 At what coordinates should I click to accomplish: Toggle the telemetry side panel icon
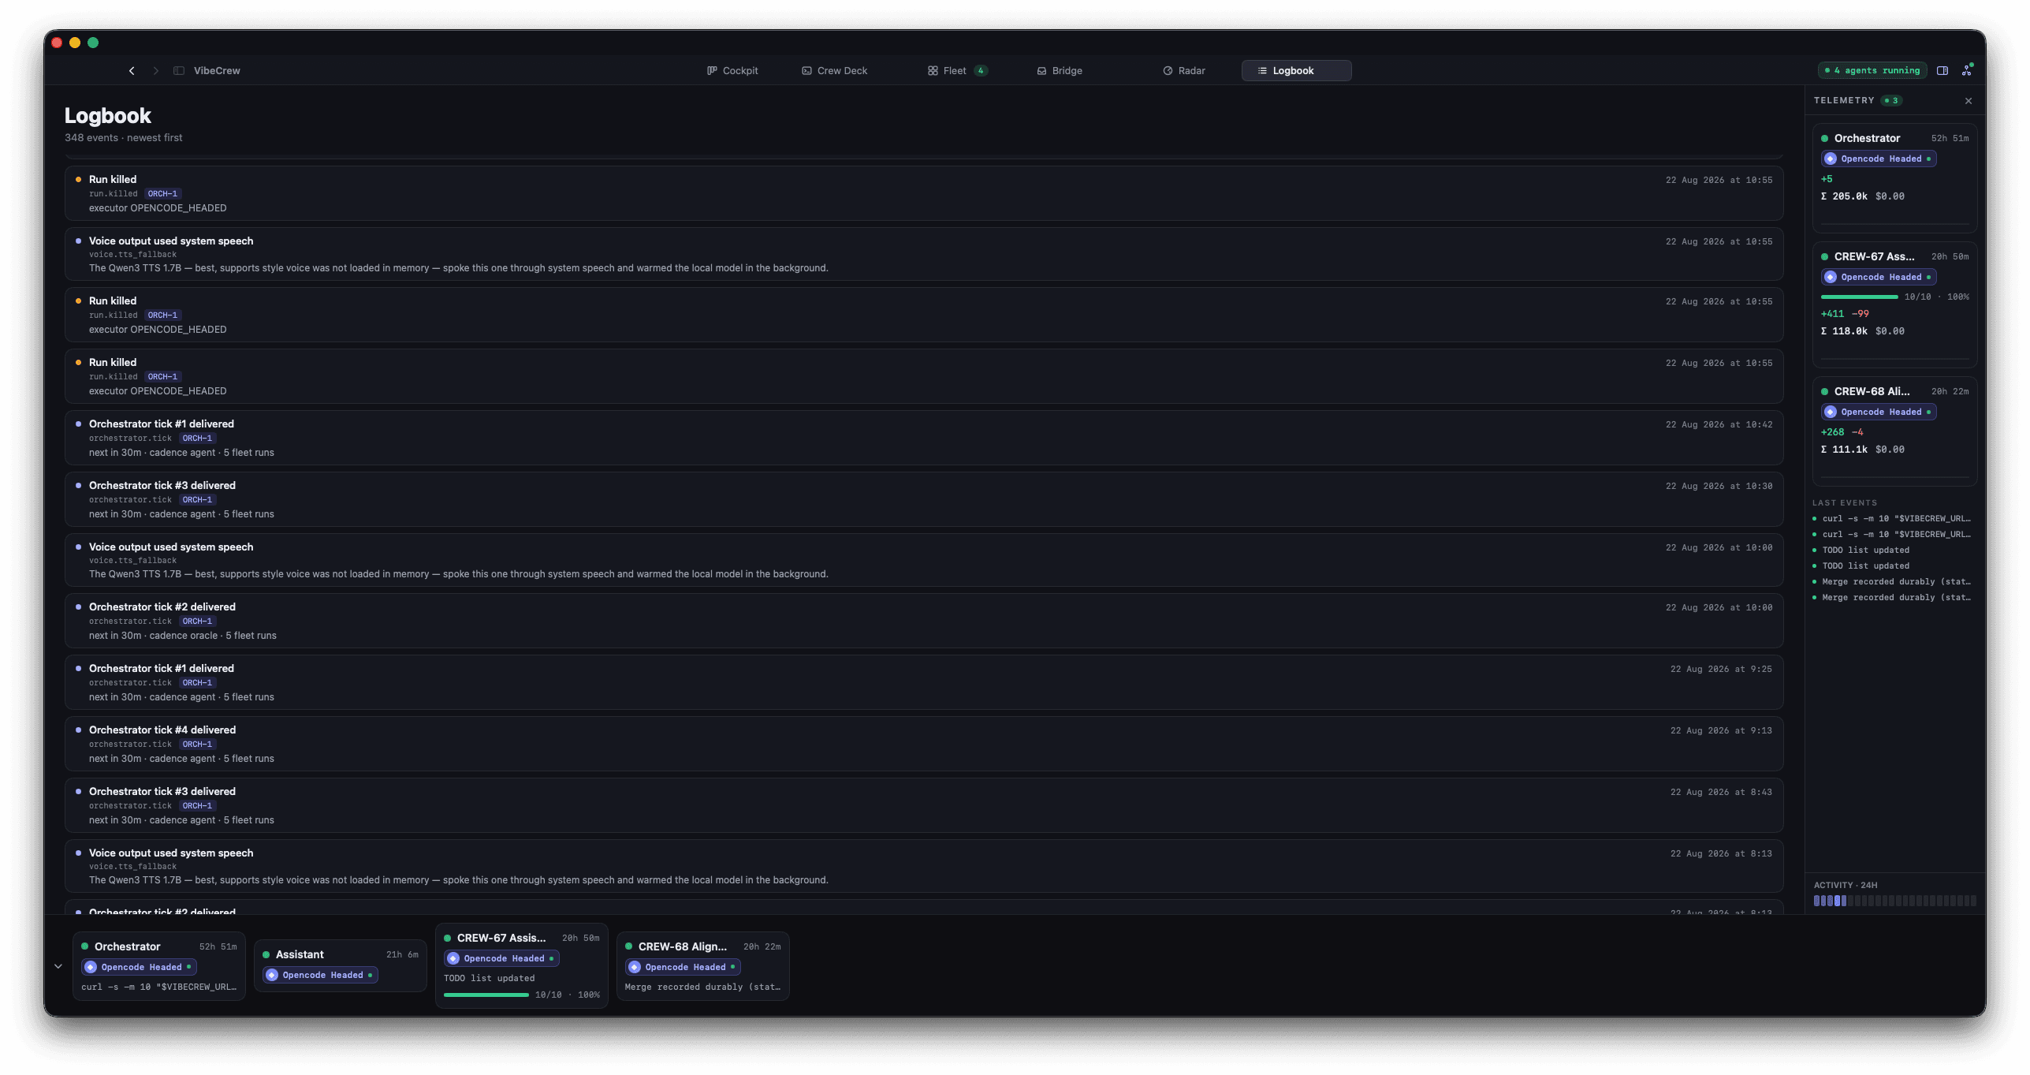click(x=1942, y=70)
